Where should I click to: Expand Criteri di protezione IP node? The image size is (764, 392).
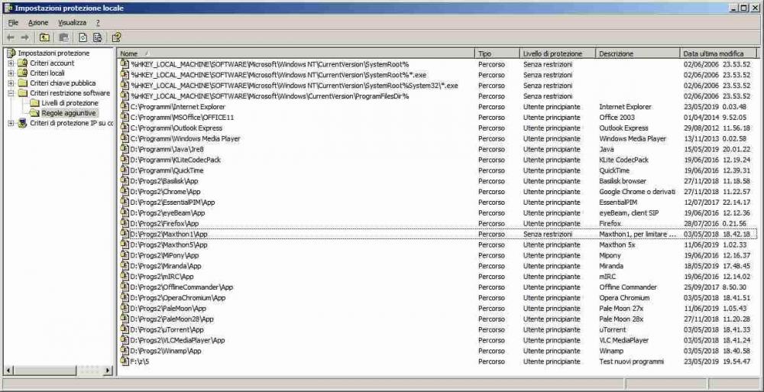pos(11,123)
